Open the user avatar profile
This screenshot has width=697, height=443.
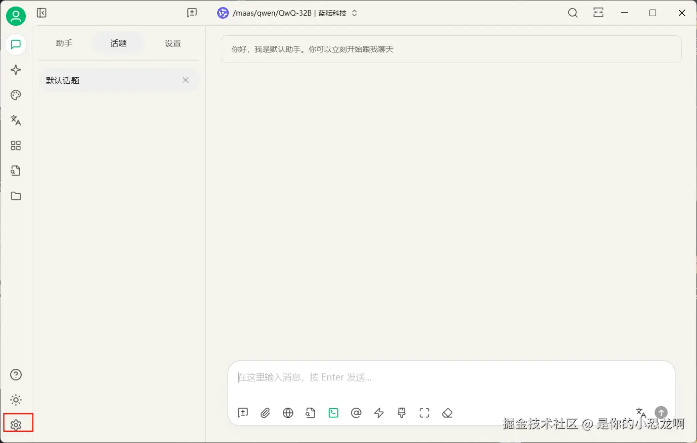coord(16,16)
